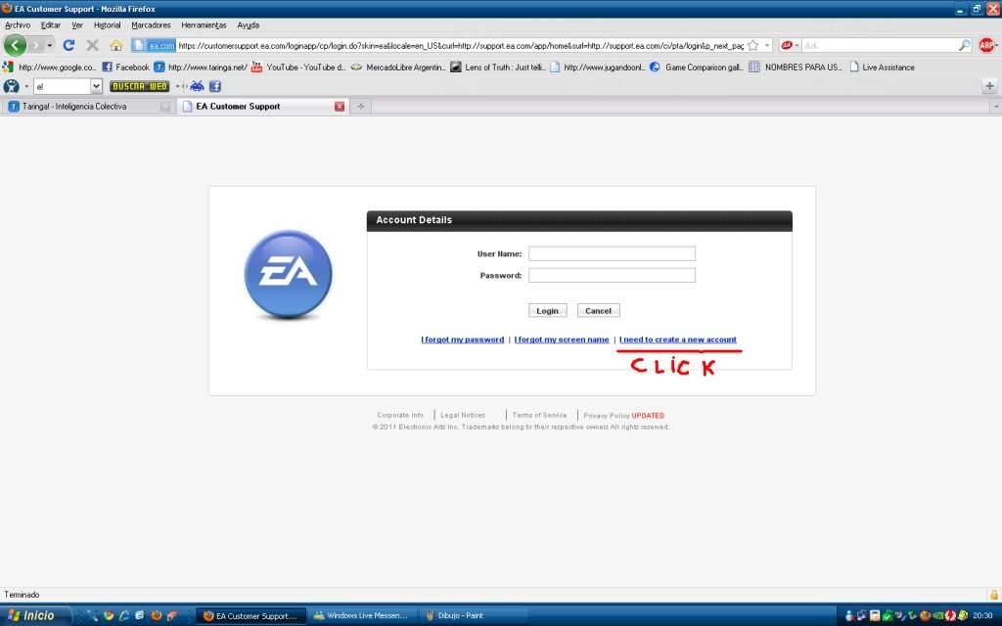1002x626 pixels.
Task: Go back with the green arrow button
Action: 15,45
